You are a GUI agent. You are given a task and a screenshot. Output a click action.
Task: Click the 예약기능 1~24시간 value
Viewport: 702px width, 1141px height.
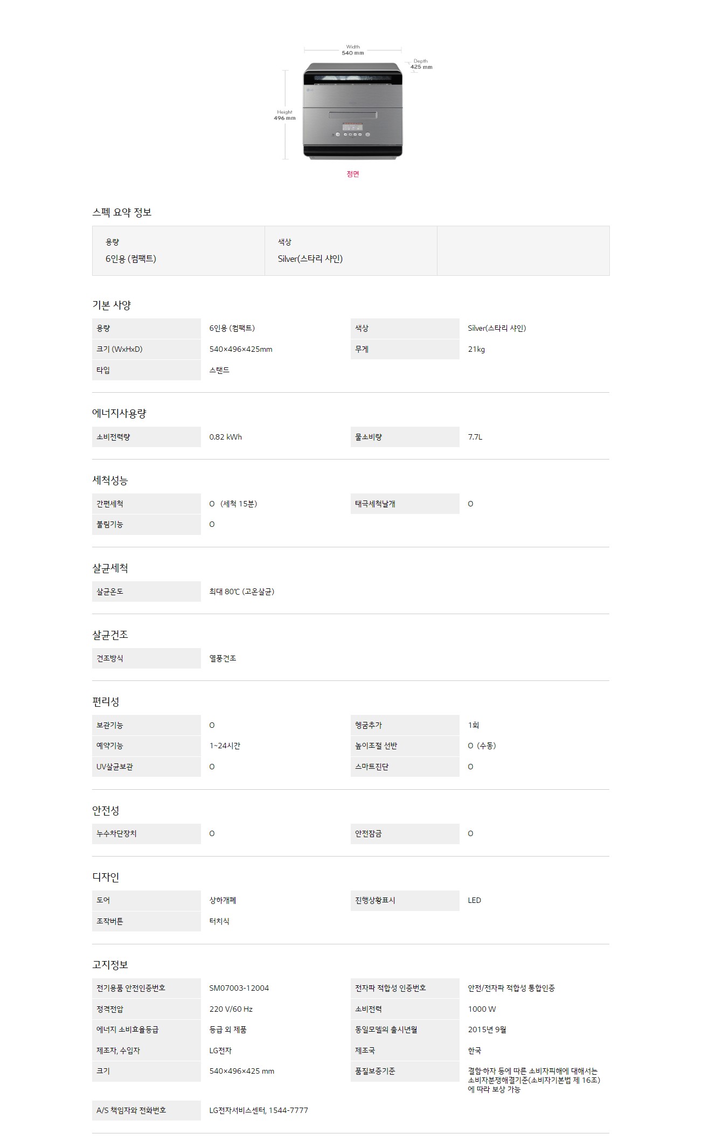click(225, 746)
